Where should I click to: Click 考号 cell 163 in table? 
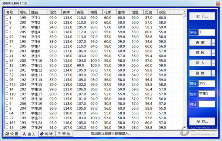(x=13, y=123)
